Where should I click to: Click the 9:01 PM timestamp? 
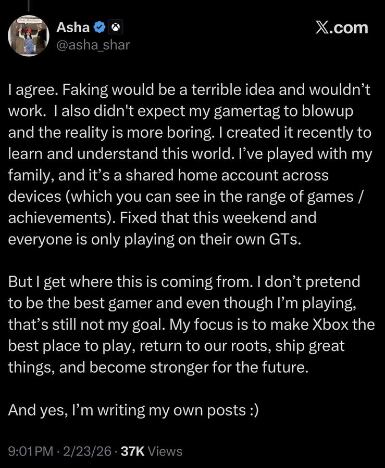point(30,451)
